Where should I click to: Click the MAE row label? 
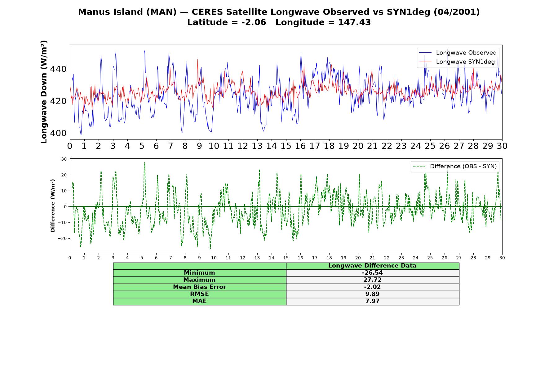pos(199,301)
